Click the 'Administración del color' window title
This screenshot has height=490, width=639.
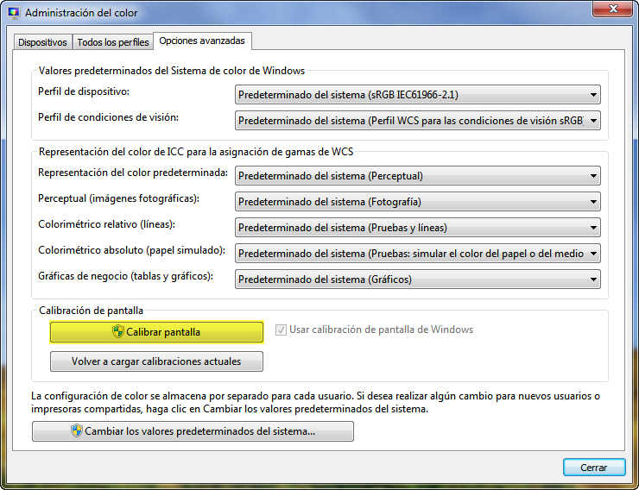(x=81, y=13)
